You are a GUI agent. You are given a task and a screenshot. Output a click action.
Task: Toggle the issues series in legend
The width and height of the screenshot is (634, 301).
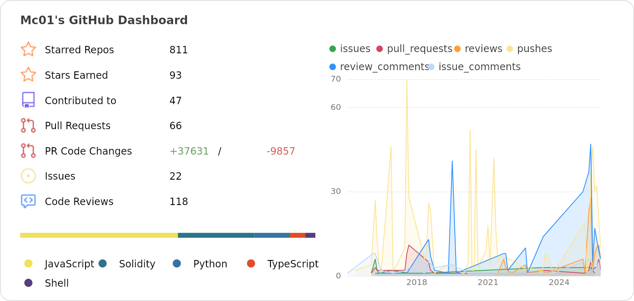click(350, 49)
